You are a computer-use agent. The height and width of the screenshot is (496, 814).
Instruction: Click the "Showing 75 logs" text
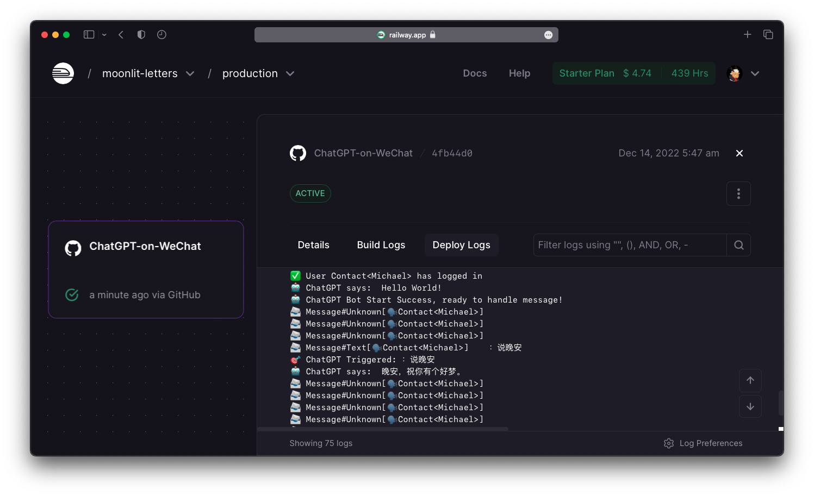pyautogui.click(x=321, y=443)
